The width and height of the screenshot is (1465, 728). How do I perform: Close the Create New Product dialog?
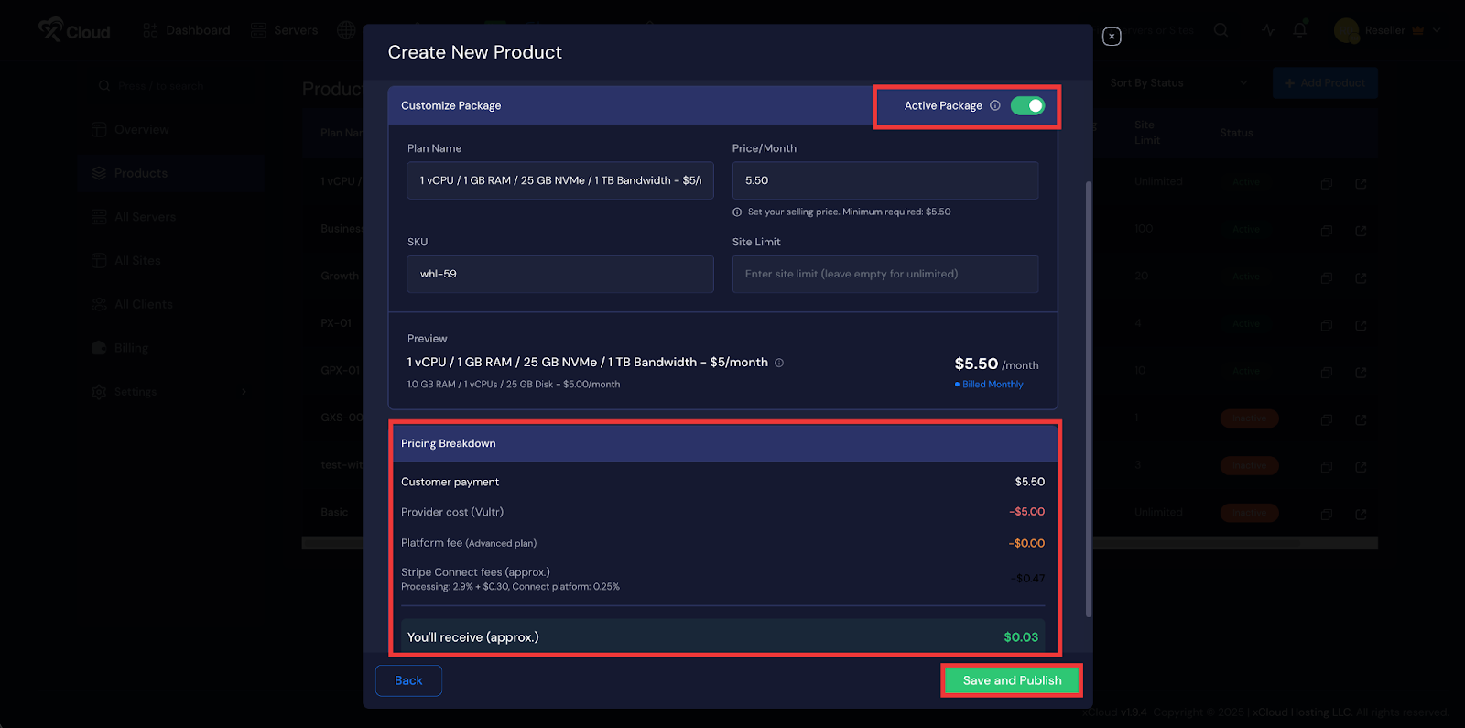click(x=1112, y=37)
